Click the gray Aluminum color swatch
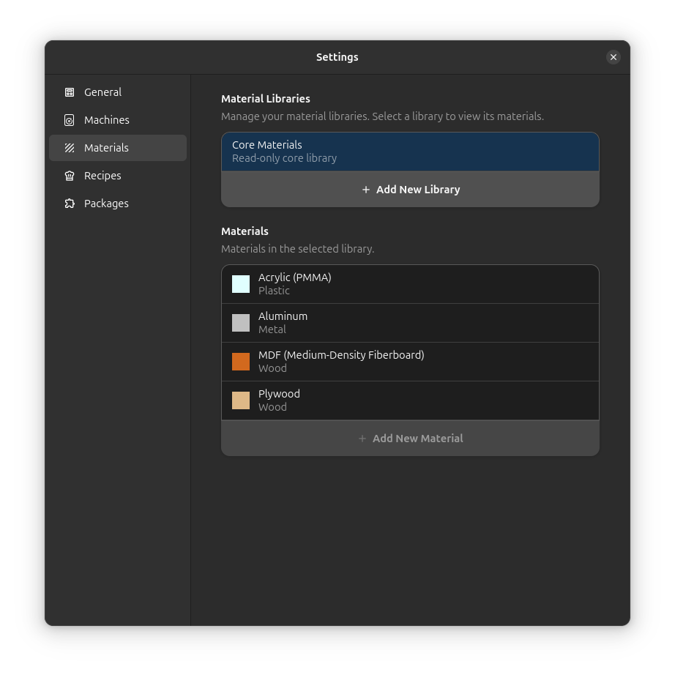This screenshot has width=675, height=675. tap(240, 323)
